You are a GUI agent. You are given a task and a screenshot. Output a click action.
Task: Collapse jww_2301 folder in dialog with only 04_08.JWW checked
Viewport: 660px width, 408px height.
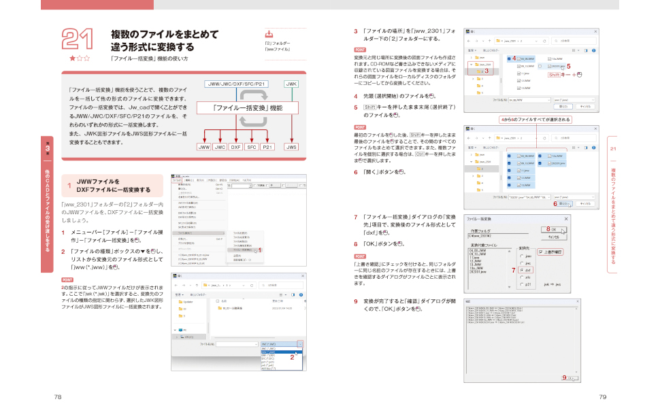coord(472,65)
